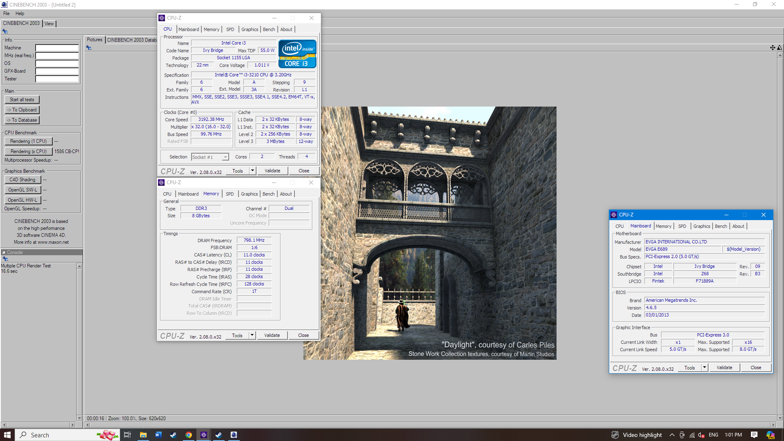Viewport: 784px width, 441px height.
Task: Click the Steam icon beside the Word icon
Action: (x=173, y=435)
